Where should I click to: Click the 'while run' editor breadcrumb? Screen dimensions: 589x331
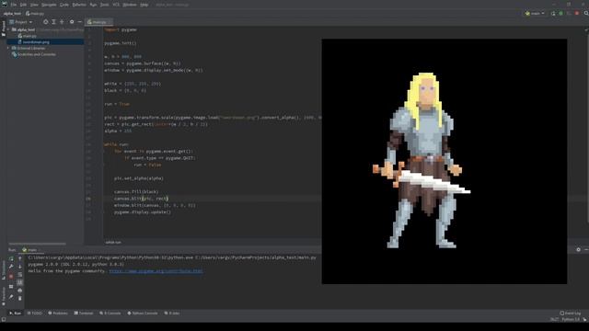tap(113, 243)
